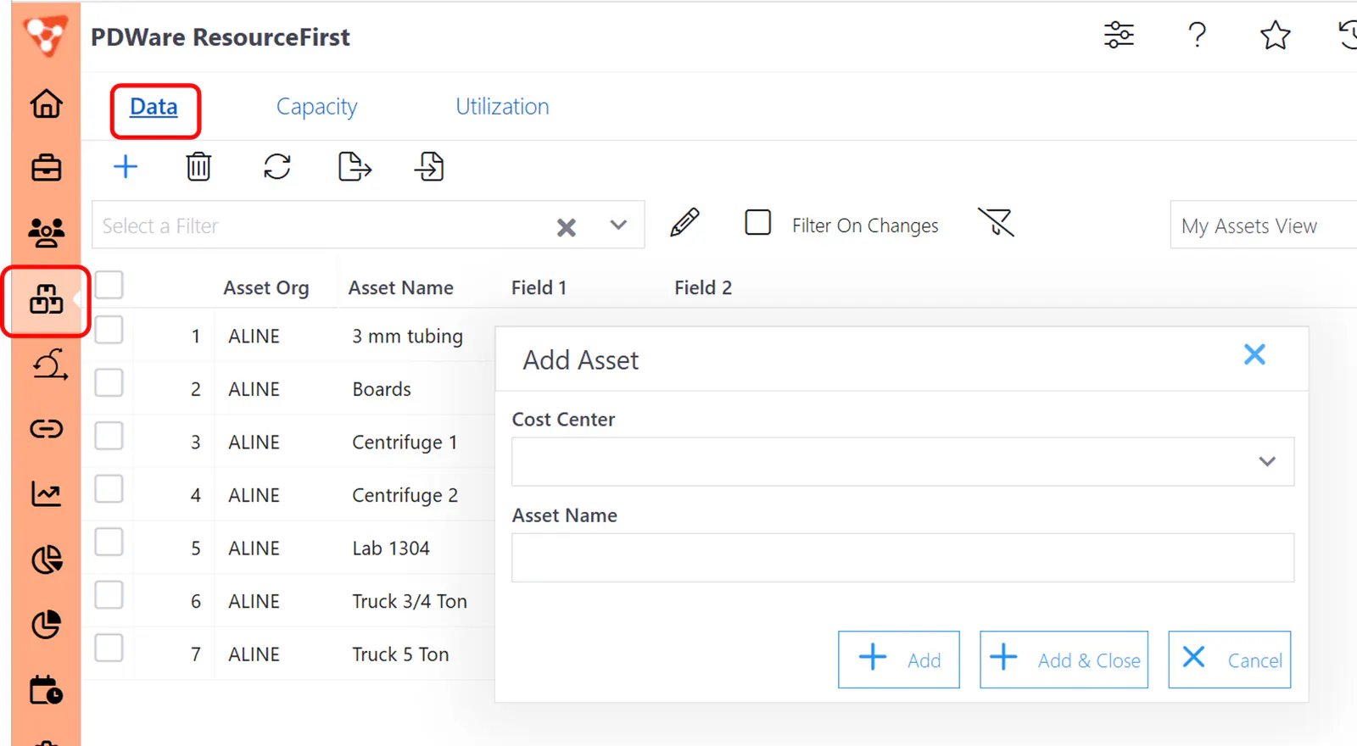Viewport: 1357px width, 746px height.
Task: Tick the Lab 1304 row checkbox
Action: tap(109, 542)
